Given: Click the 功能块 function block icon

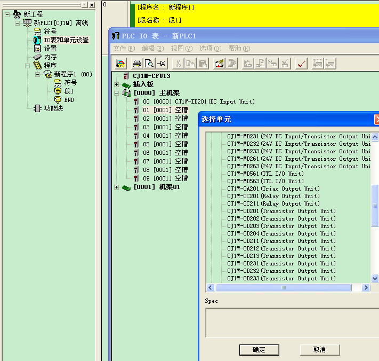Looking at the screenshot, I should tap(37, 108).
